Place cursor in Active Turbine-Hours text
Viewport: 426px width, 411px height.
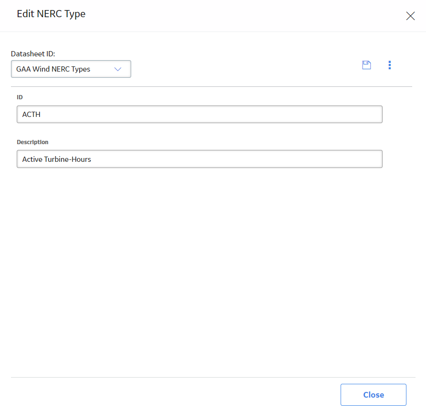[x=56, y=159]
